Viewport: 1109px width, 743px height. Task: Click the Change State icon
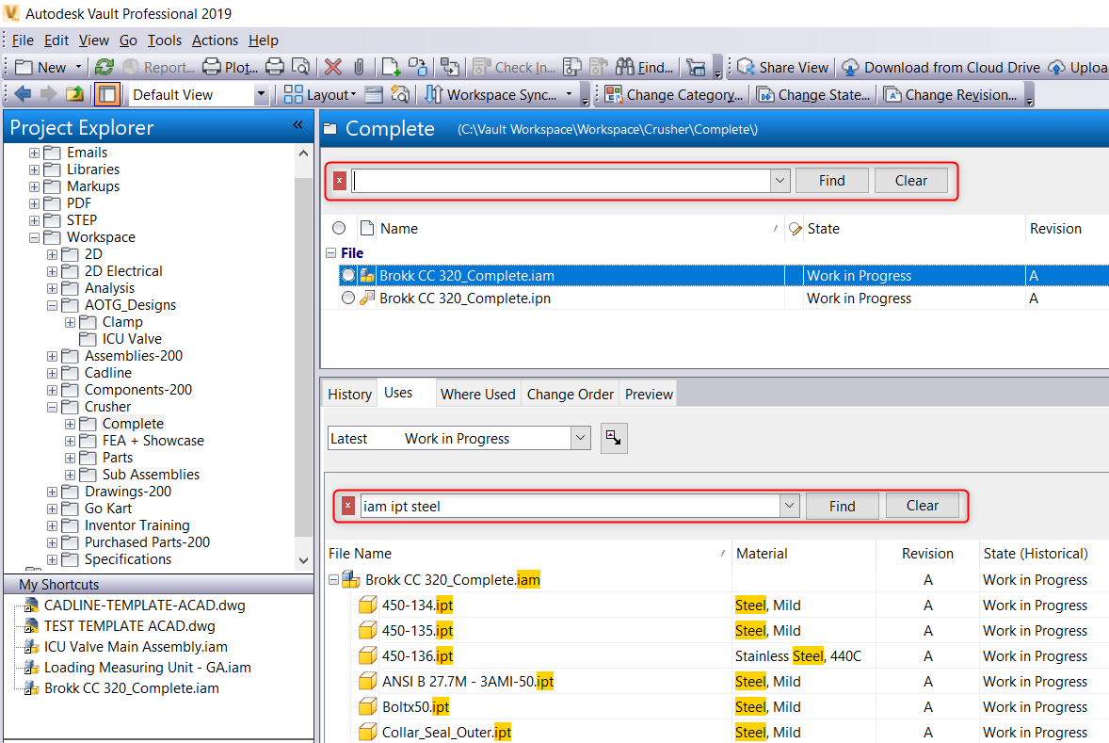[x=765, y=94]
